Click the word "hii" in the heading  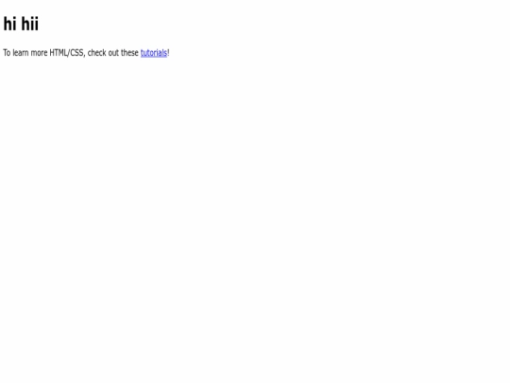pos(30,24)
